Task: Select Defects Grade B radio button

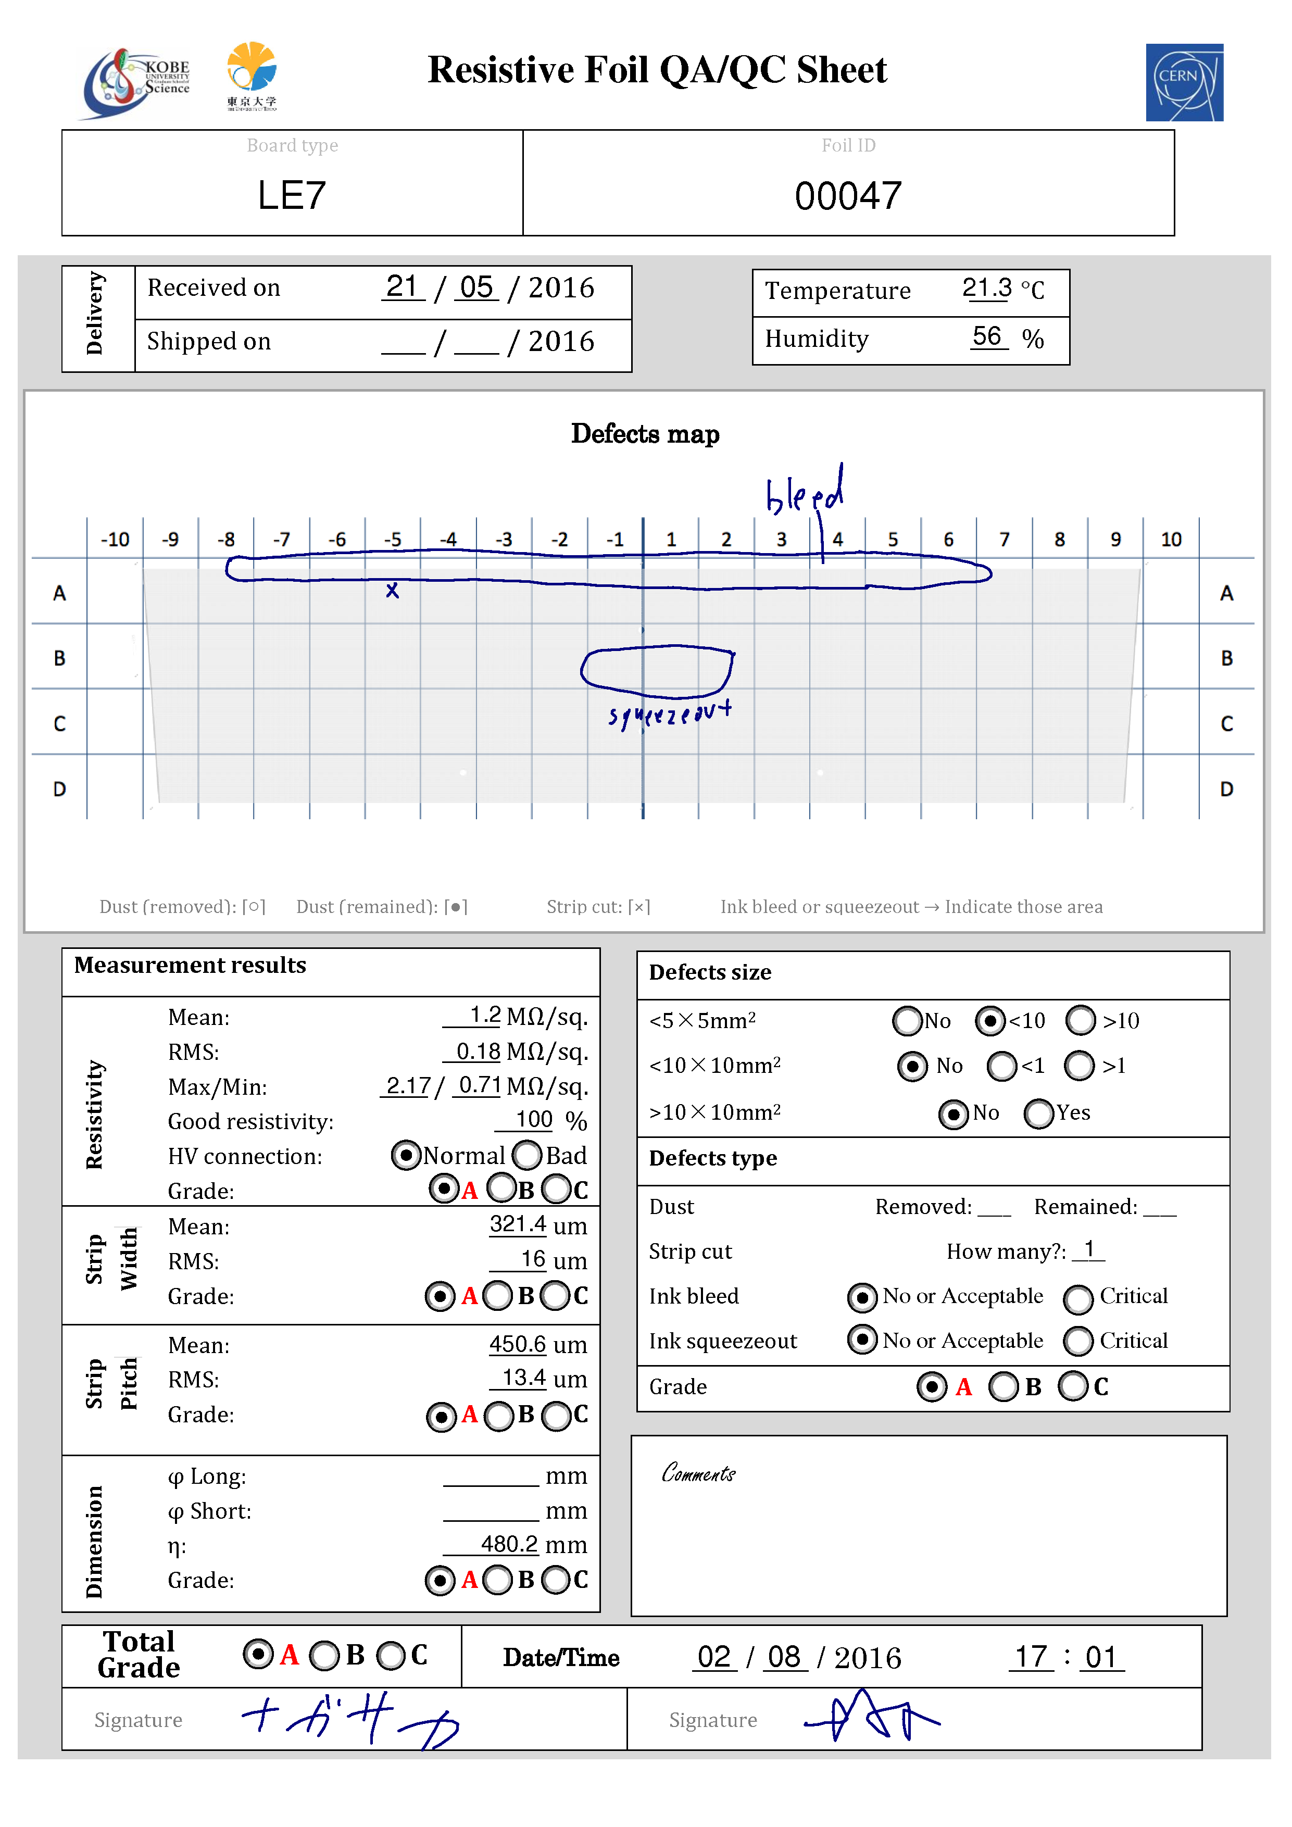Action: point(1003,1386)
